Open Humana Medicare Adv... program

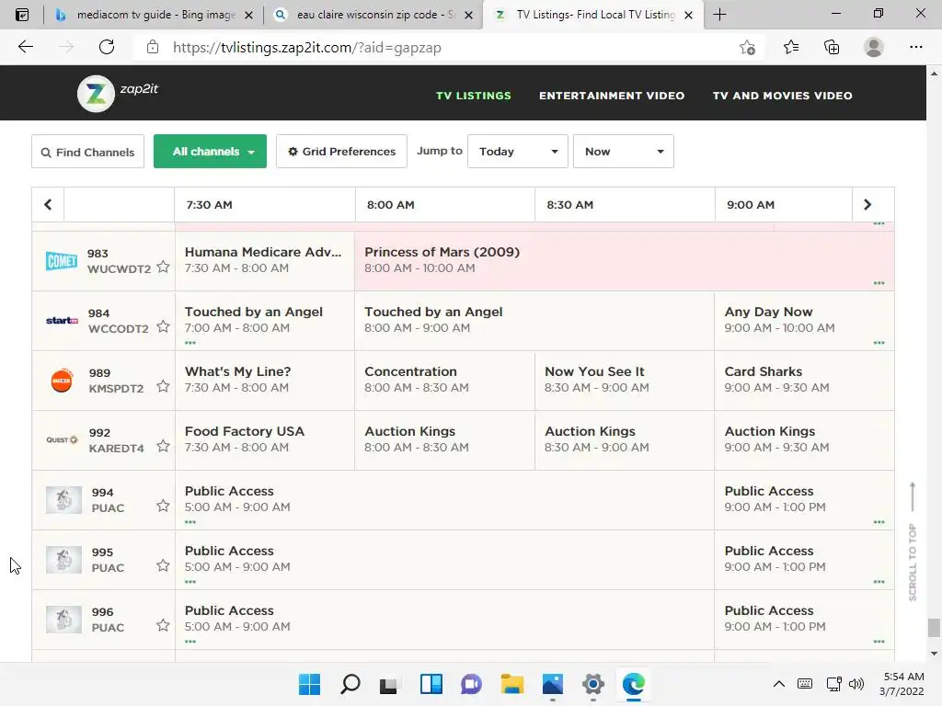(x=265, y=260)
